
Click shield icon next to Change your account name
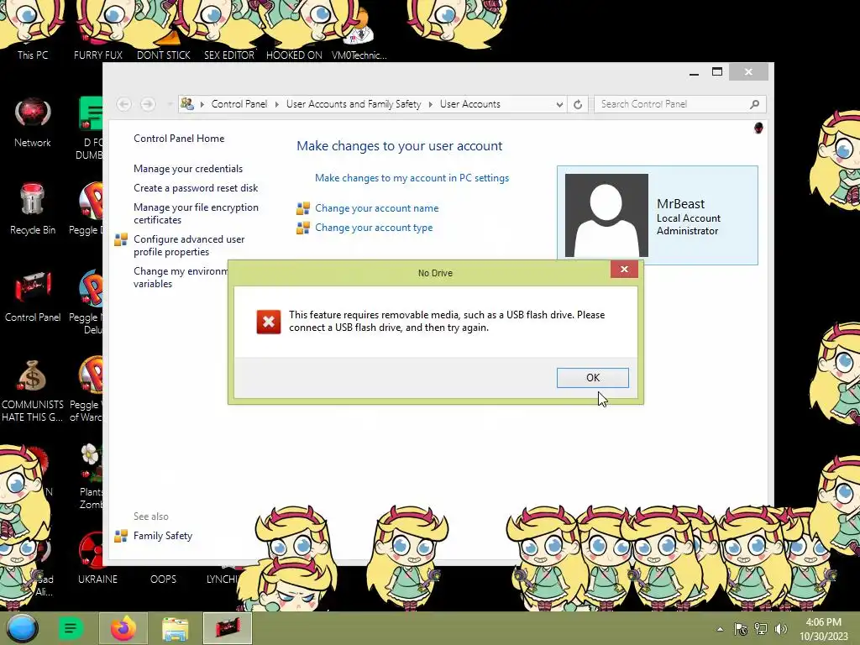pos(302,208)
